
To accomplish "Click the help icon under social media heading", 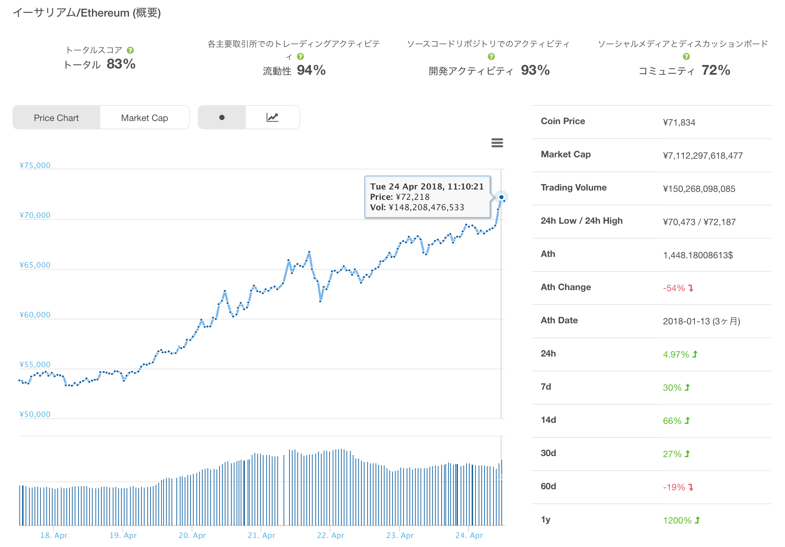I will pyautogui.click(x=686, y=57).
